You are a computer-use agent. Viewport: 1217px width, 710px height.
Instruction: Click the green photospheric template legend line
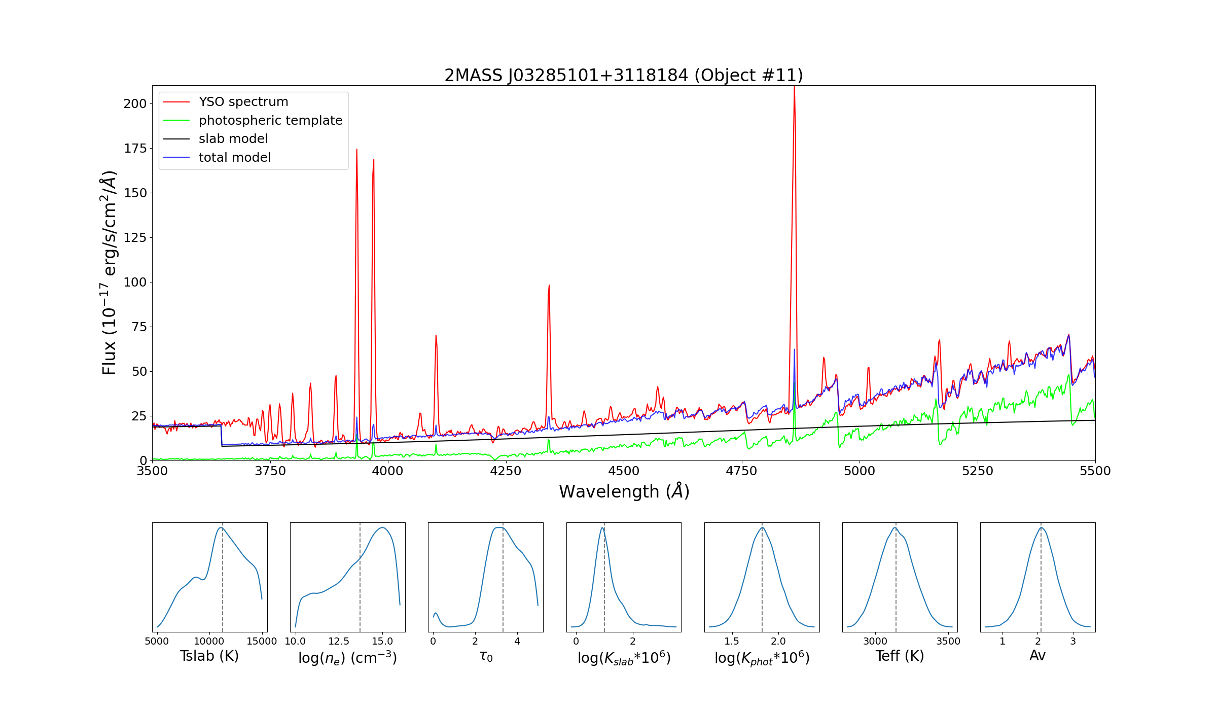point(176,121)
